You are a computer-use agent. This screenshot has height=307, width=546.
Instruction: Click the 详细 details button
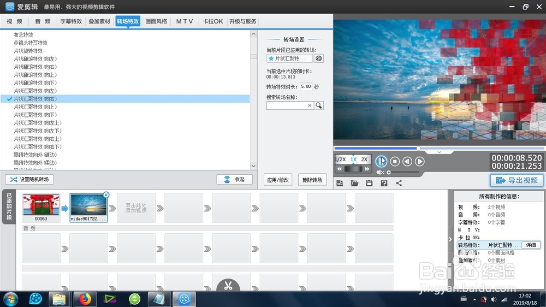click(531, 245)
